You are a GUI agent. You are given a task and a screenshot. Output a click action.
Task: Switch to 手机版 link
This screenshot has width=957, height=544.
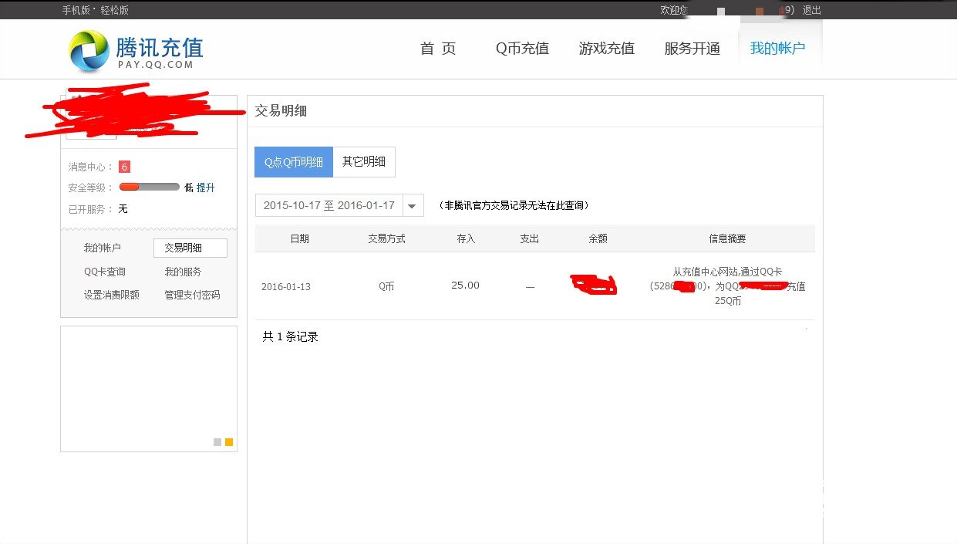[x=76, y=10]
